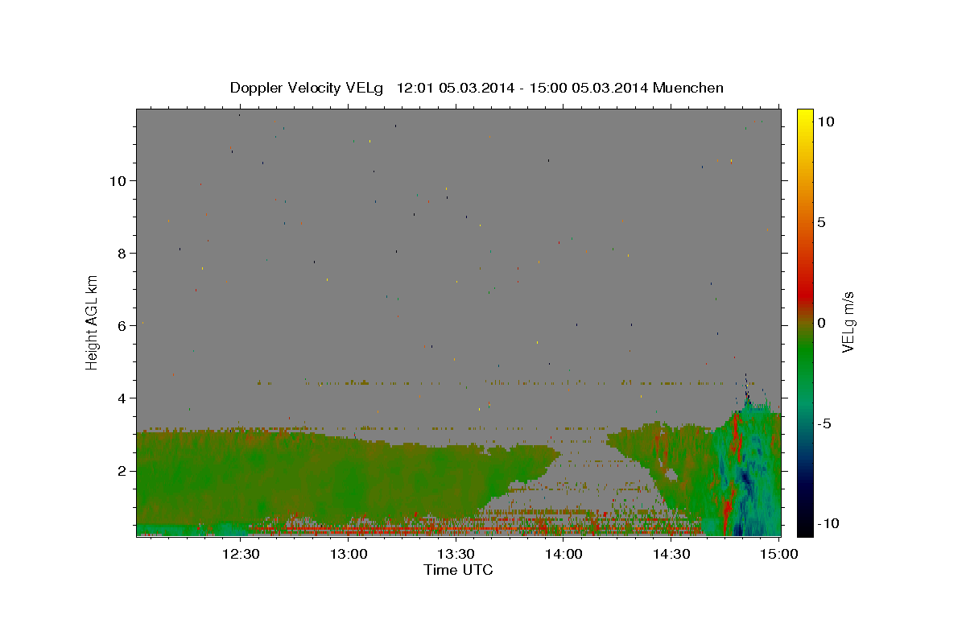Click the plot title 'Doppler Velocity VELg'

pos(308,88)
